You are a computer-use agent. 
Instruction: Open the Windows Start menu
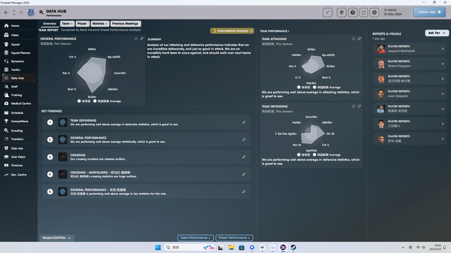click(158, 247)
